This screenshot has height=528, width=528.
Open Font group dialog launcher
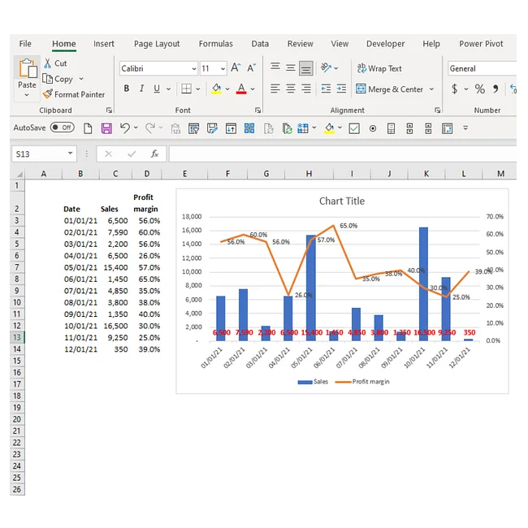pos(258,110)
